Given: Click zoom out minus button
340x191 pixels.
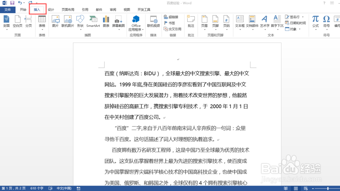Looking at the screenshot, I should tap(313, 188).
